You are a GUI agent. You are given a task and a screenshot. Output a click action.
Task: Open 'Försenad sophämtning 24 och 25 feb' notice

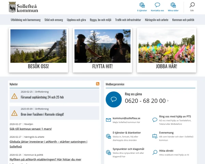pos(37,97)
